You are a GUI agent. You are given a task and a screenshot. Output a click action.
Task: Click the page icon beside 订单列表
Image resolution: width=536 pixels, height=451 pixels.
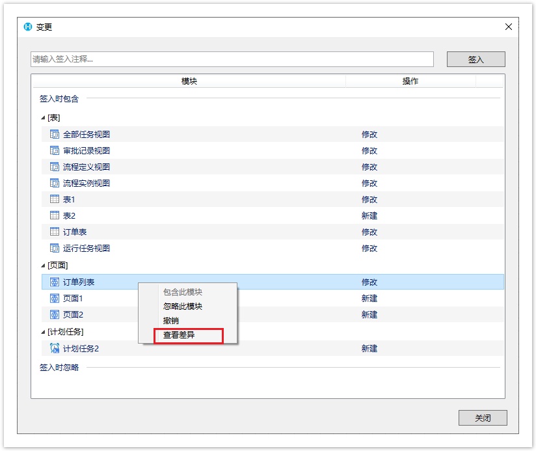(x=55, y=282)
